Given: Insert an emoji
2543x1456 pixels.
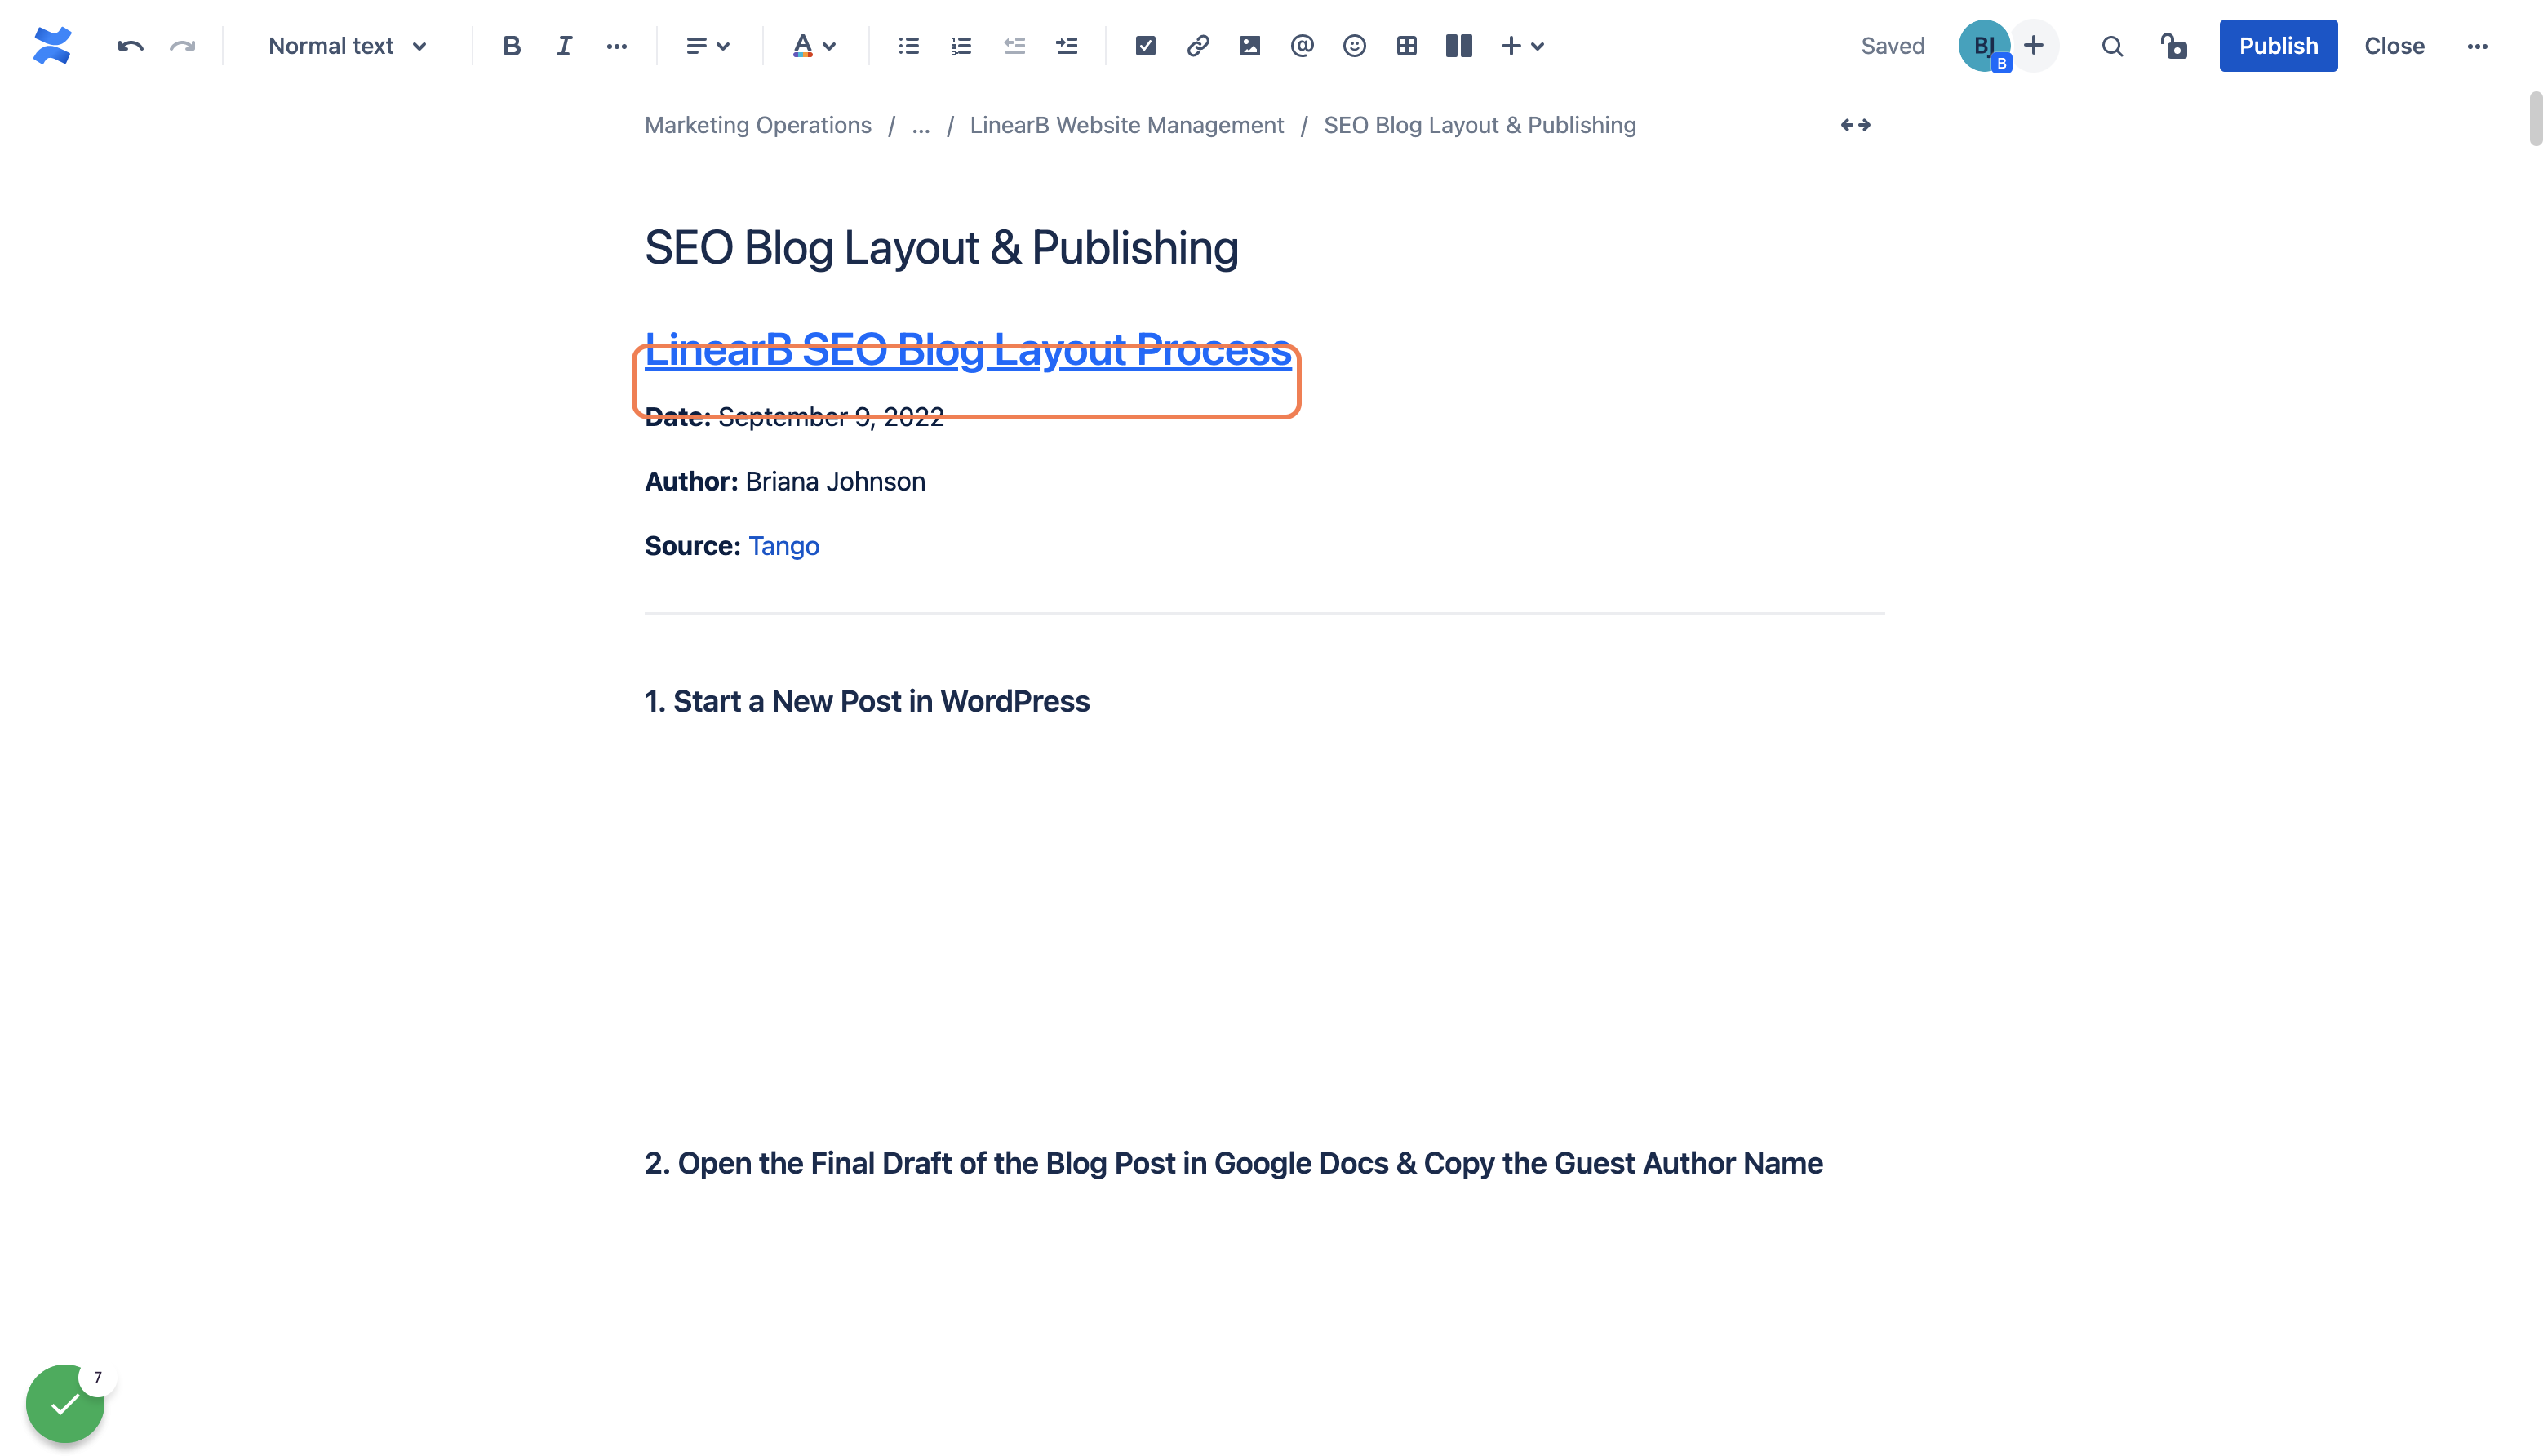Looking at the screenshot, I should click(1354, 46).
